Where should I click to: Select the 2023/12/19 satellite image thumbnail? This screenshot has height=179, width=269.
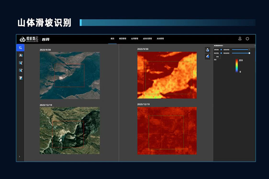[70, 131]
